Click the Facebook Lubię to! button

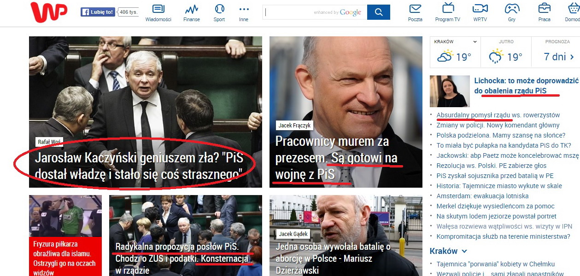click(98, 12)
